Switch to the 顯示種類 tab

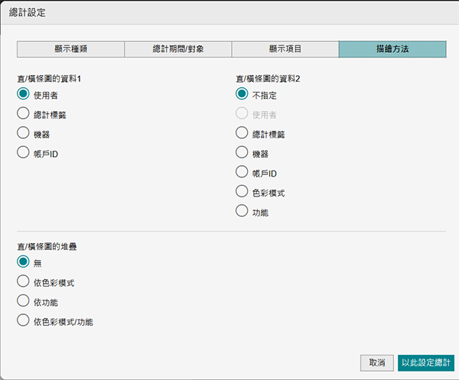(x=70, y=49)
